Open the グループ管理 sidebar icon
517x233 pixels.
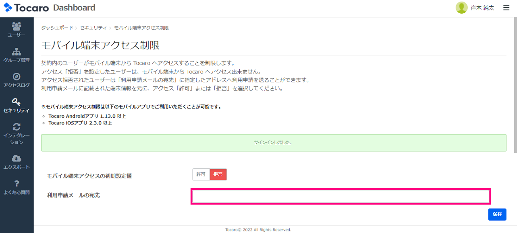pyautogui.click(x=17, y=52)
